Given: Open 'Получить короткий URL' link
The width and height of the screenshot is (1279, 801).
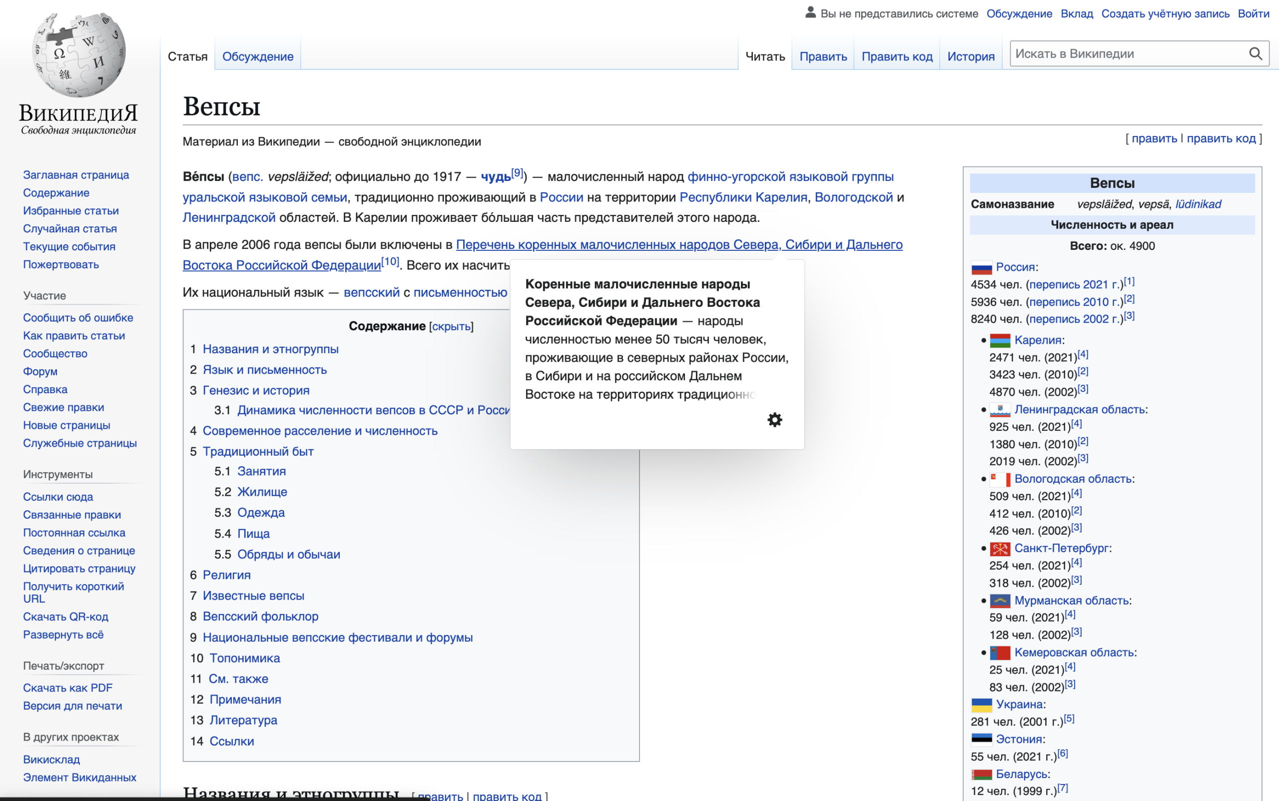Looking at the screenshot, I should tap(73, 592).
